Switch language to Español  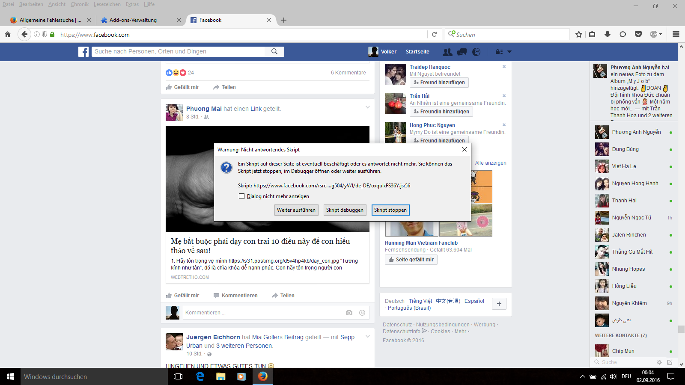click(474, 301)
